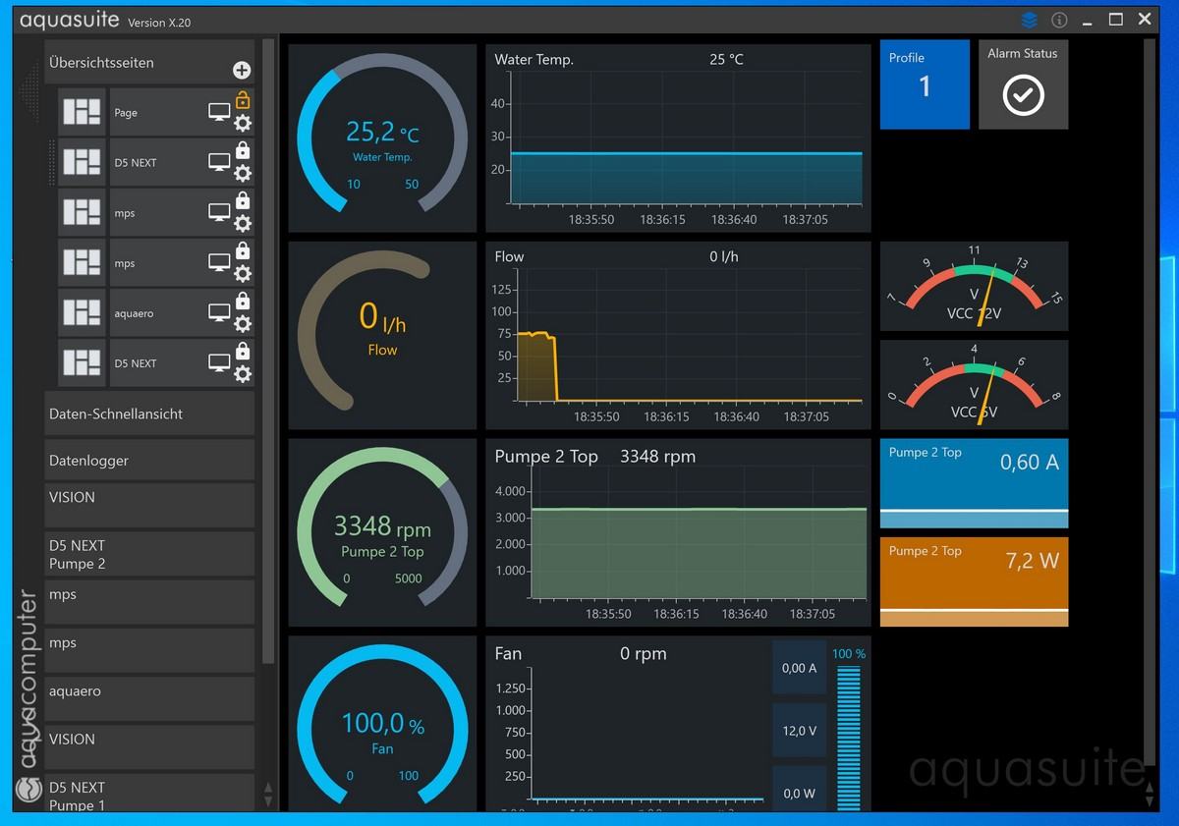This screenshot has height=826, width=1179.
Task: Expand the D5 NEXT Pumpe 1 section
Action: coord(149,794)
